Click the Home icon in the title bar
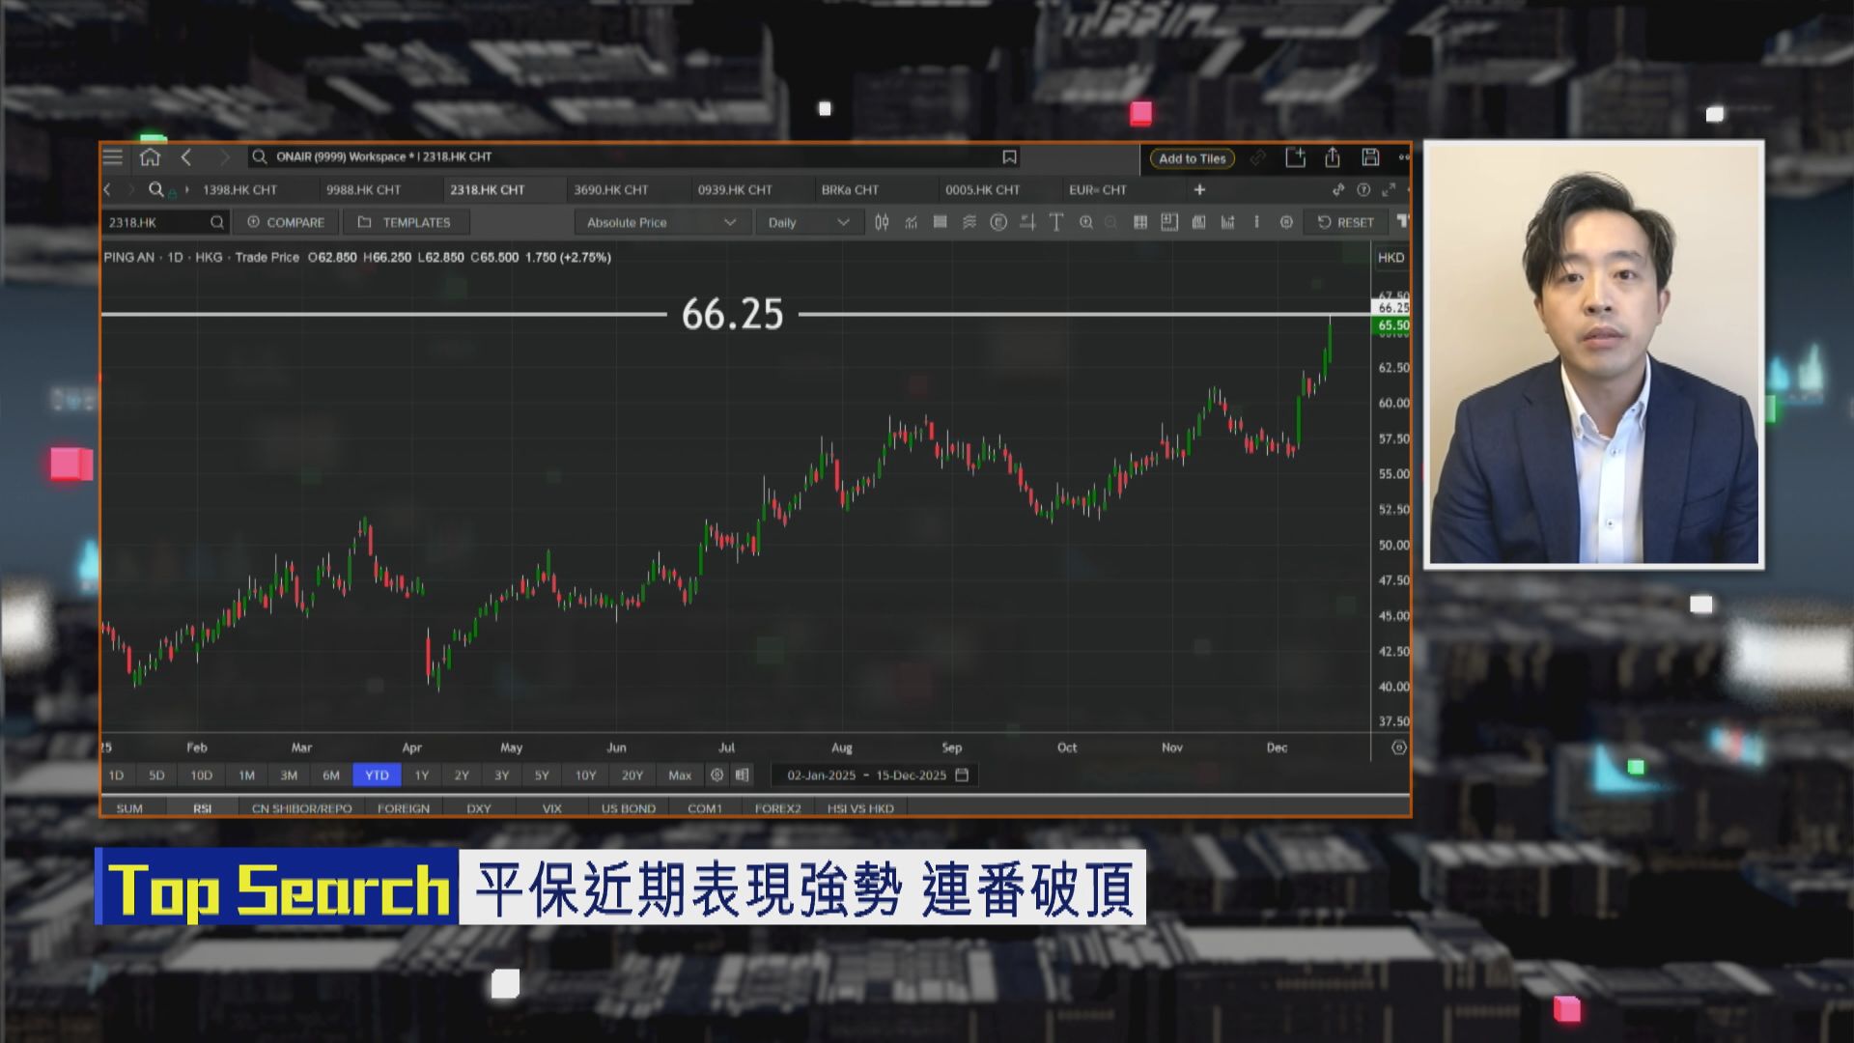Screen dimensions: 1854x1043 (151, 156)
